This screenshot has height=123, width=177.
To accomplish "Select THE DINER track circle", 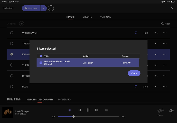I will point(12,65).
